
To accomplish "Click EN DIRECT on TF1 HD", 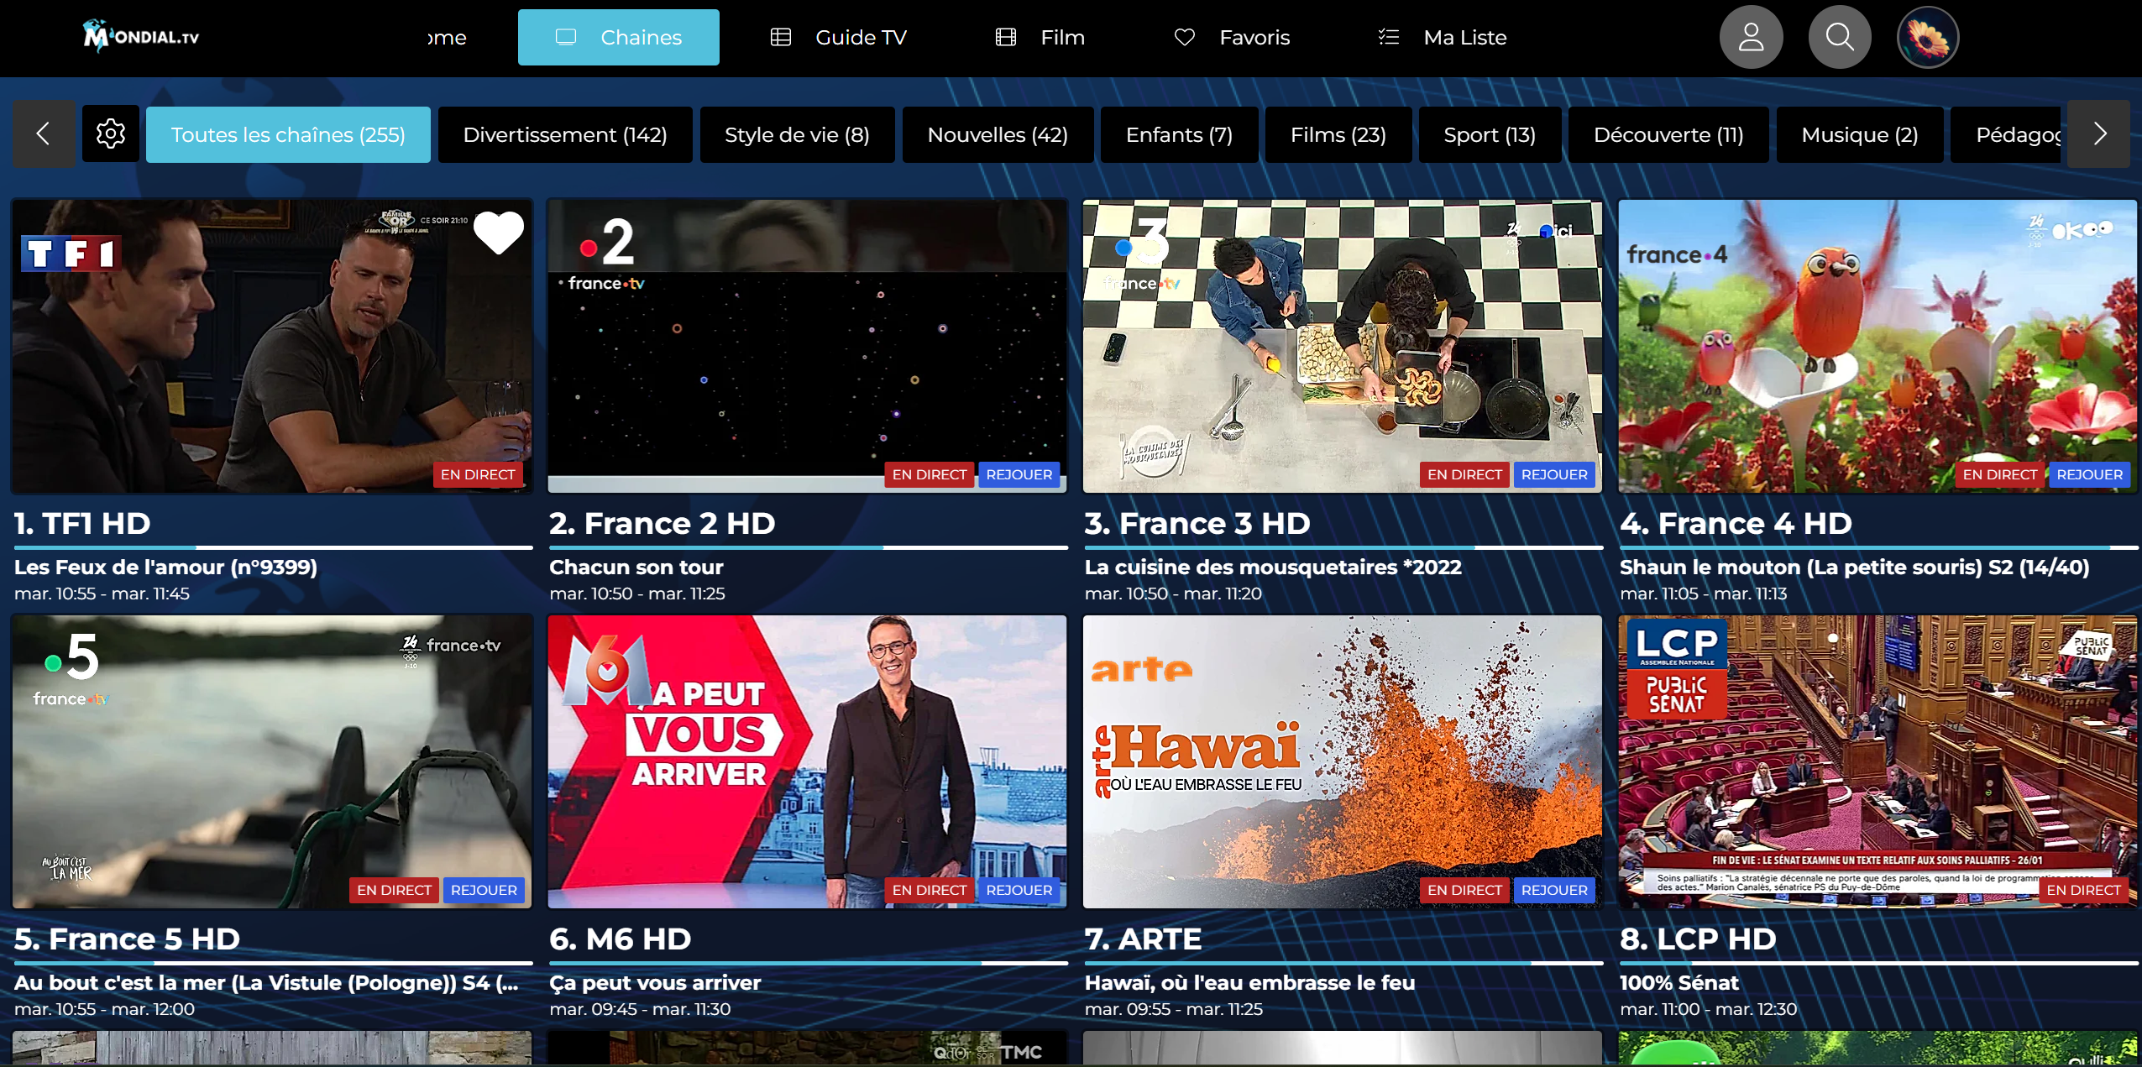I will pyautogui.click(x=478, y=474).
